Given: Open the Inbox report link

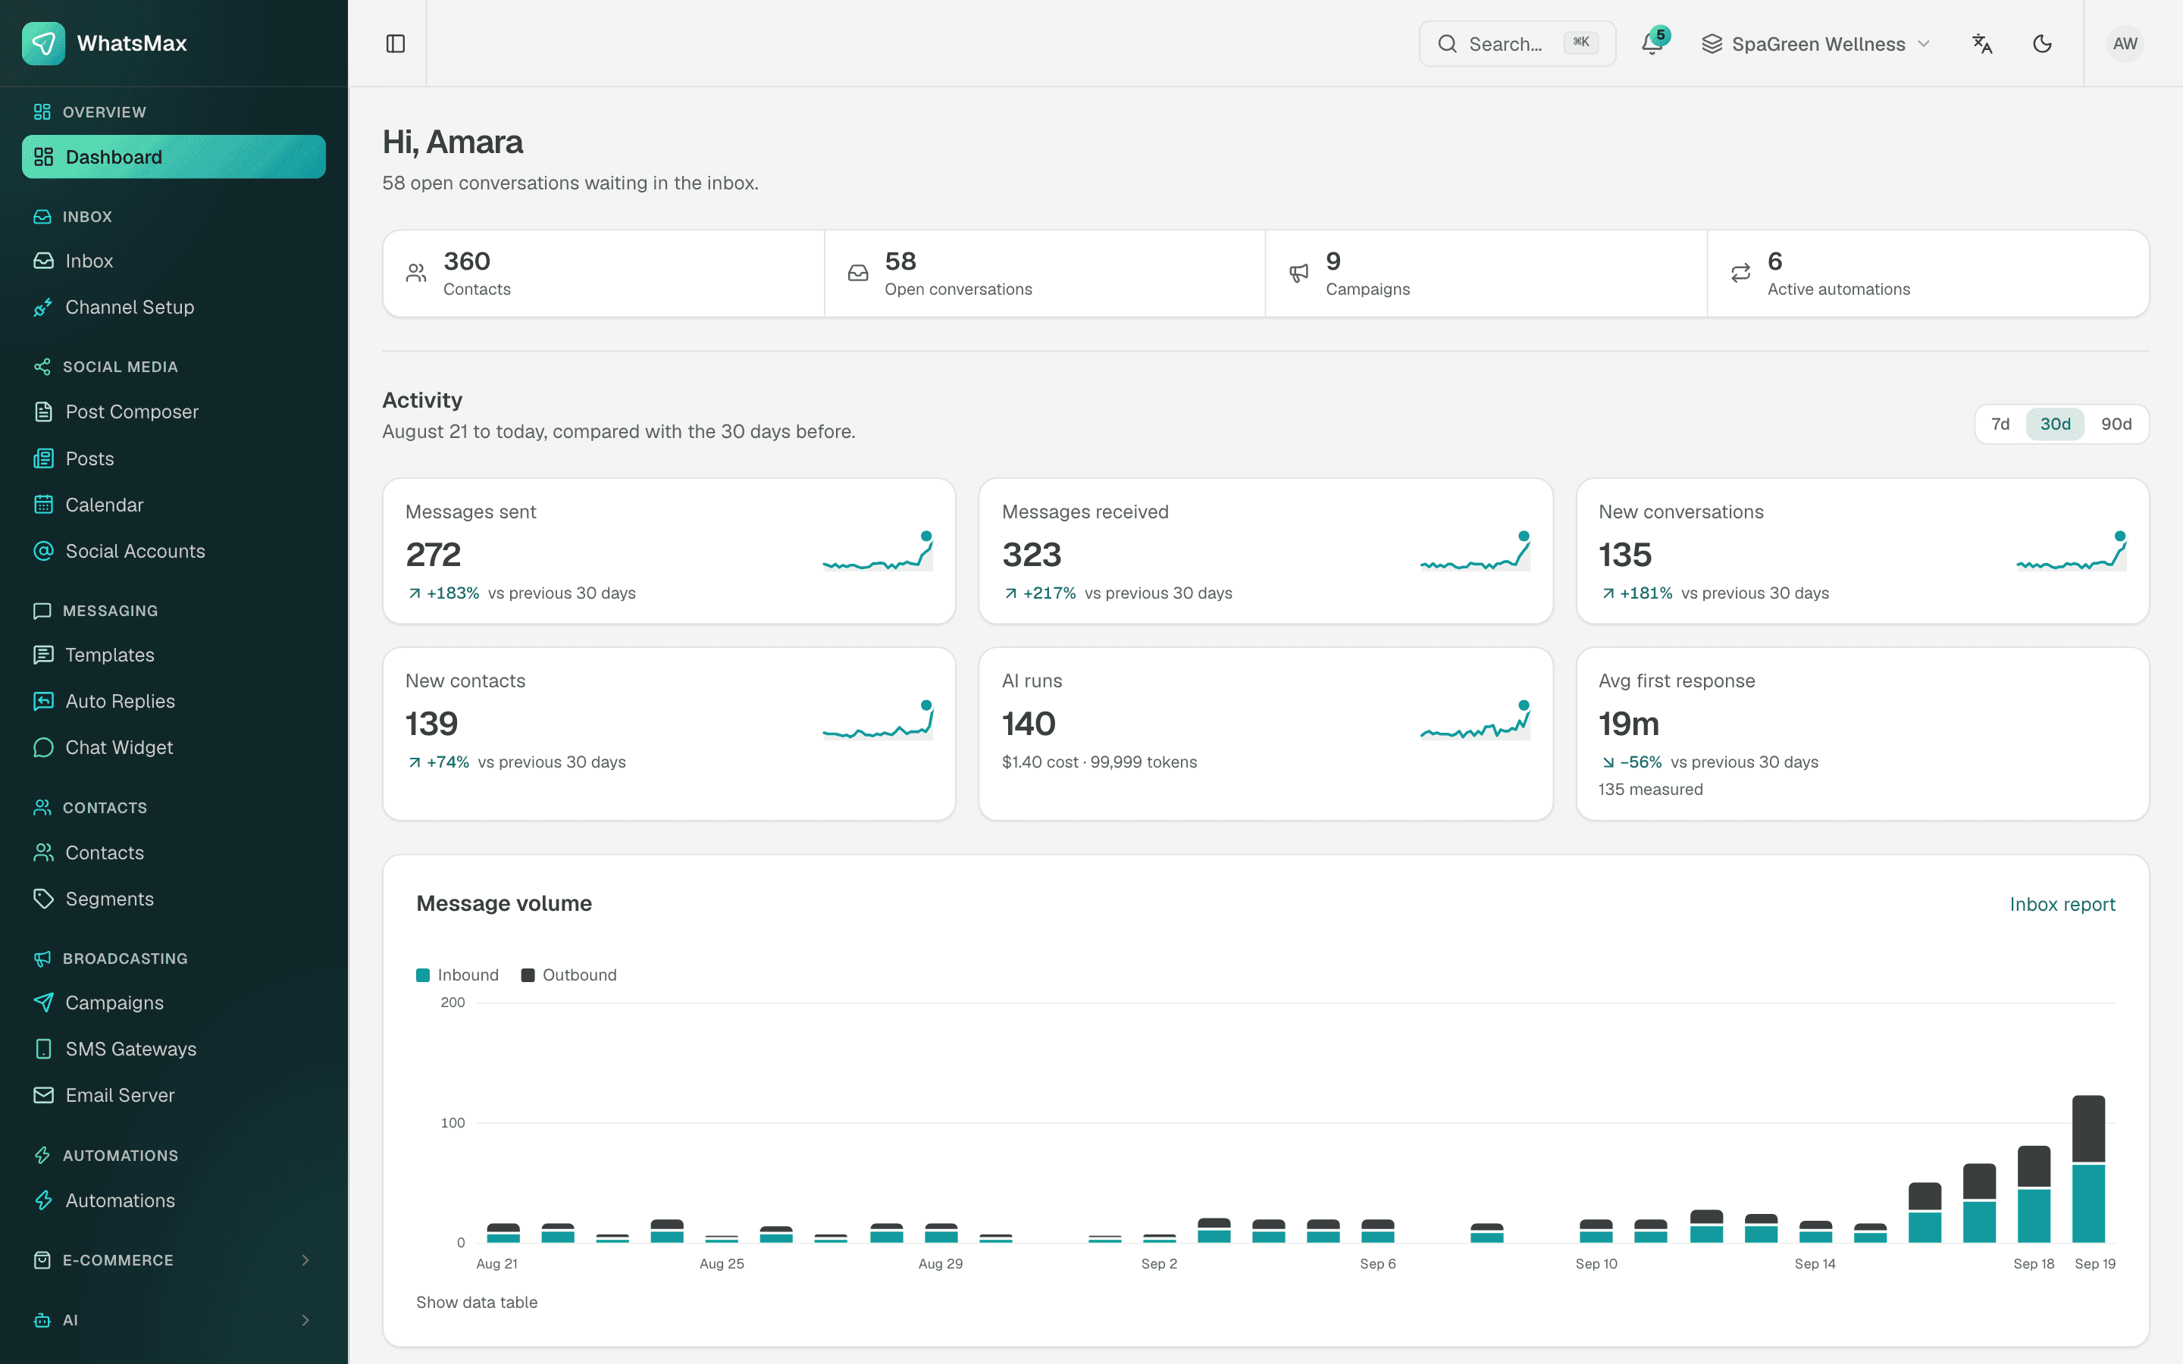Looking at the screenshot, I should click(2062, 904).
